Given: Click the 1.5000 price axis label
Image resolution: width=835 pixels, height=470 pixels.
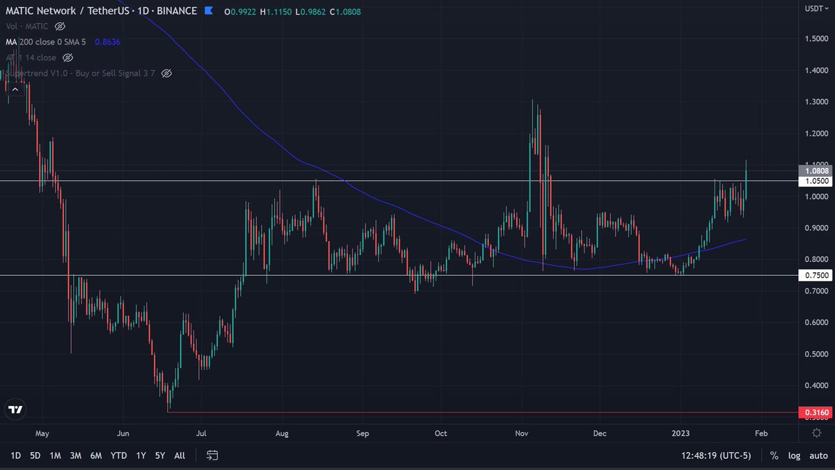Looking at the screenshot, I should [817, 39].
